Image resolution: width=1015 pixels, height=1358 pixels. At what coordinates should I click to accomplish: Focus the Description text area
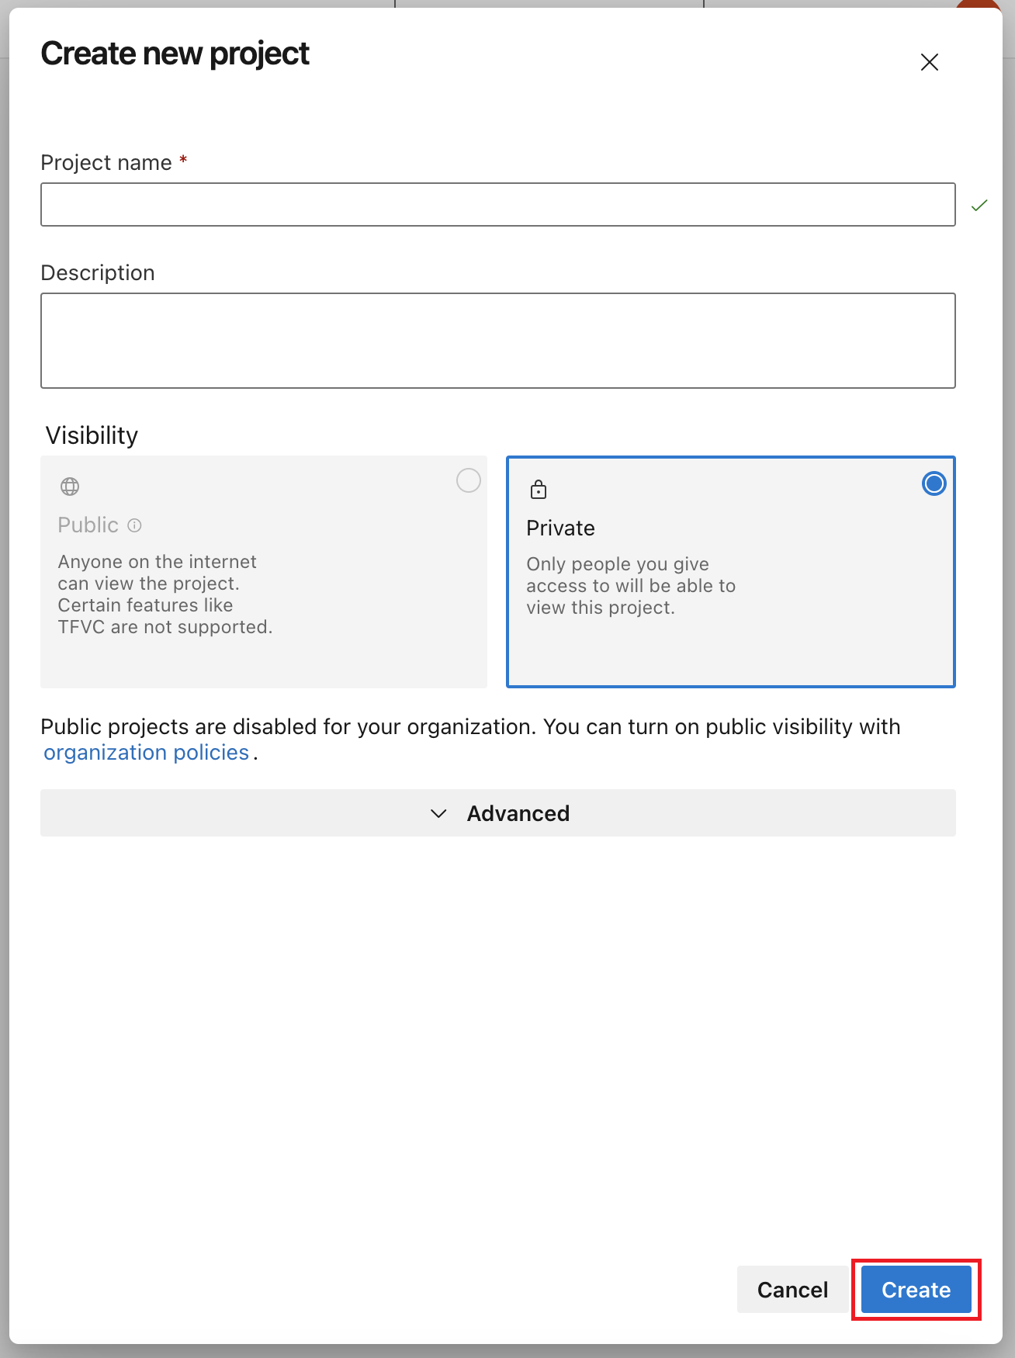point(498,341)
